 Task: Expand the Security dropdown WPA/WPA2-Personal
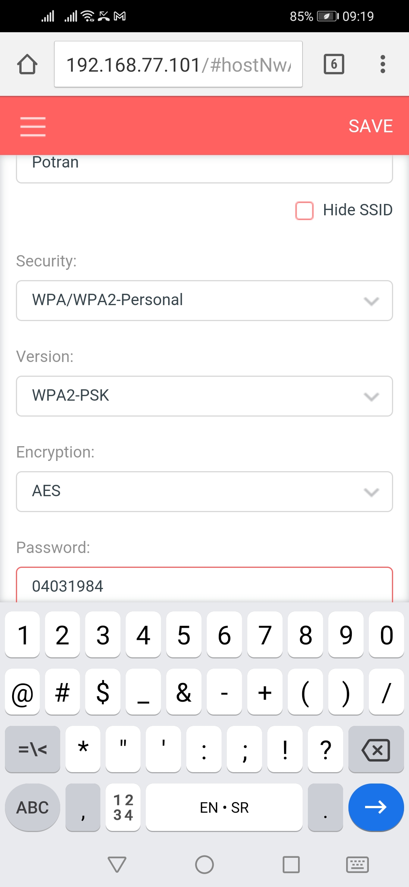[x=204, y=301]
